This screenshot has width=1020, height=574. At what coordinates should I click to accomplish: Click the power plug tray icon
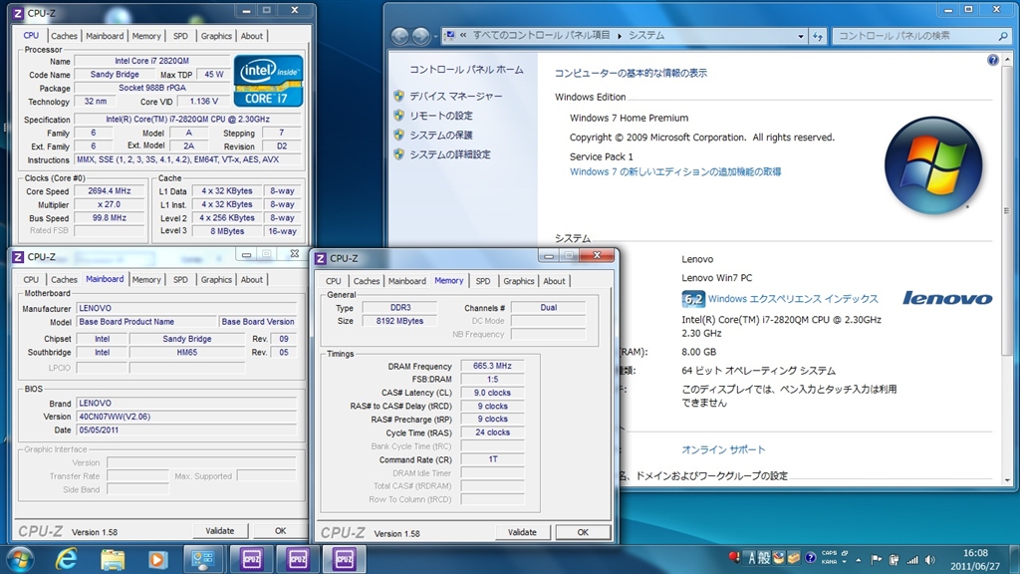[x=894, y=559]
